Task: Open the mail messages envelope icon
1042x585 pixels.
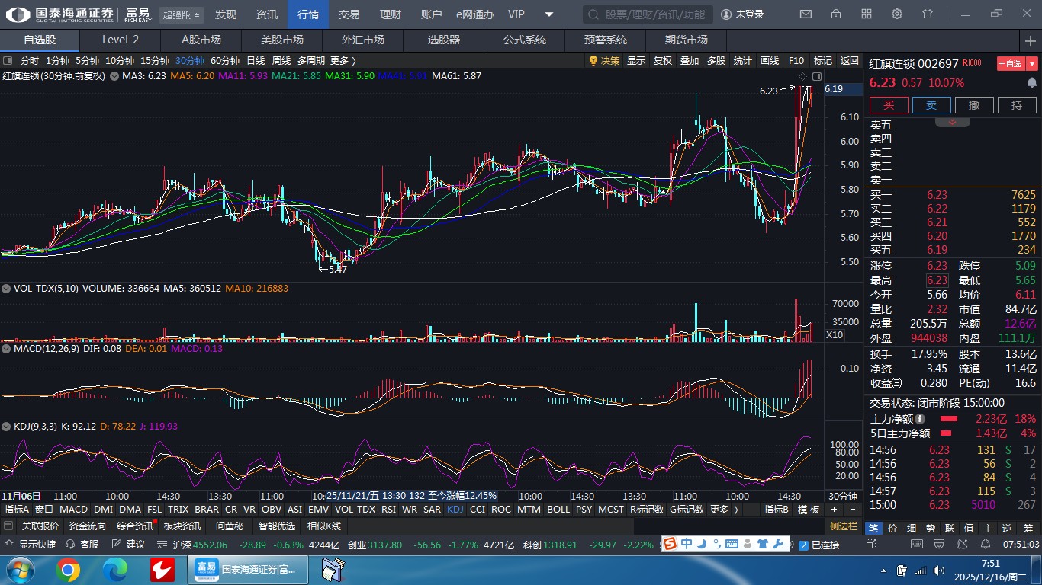Action: pyautogui.click(x=806, y=14)
